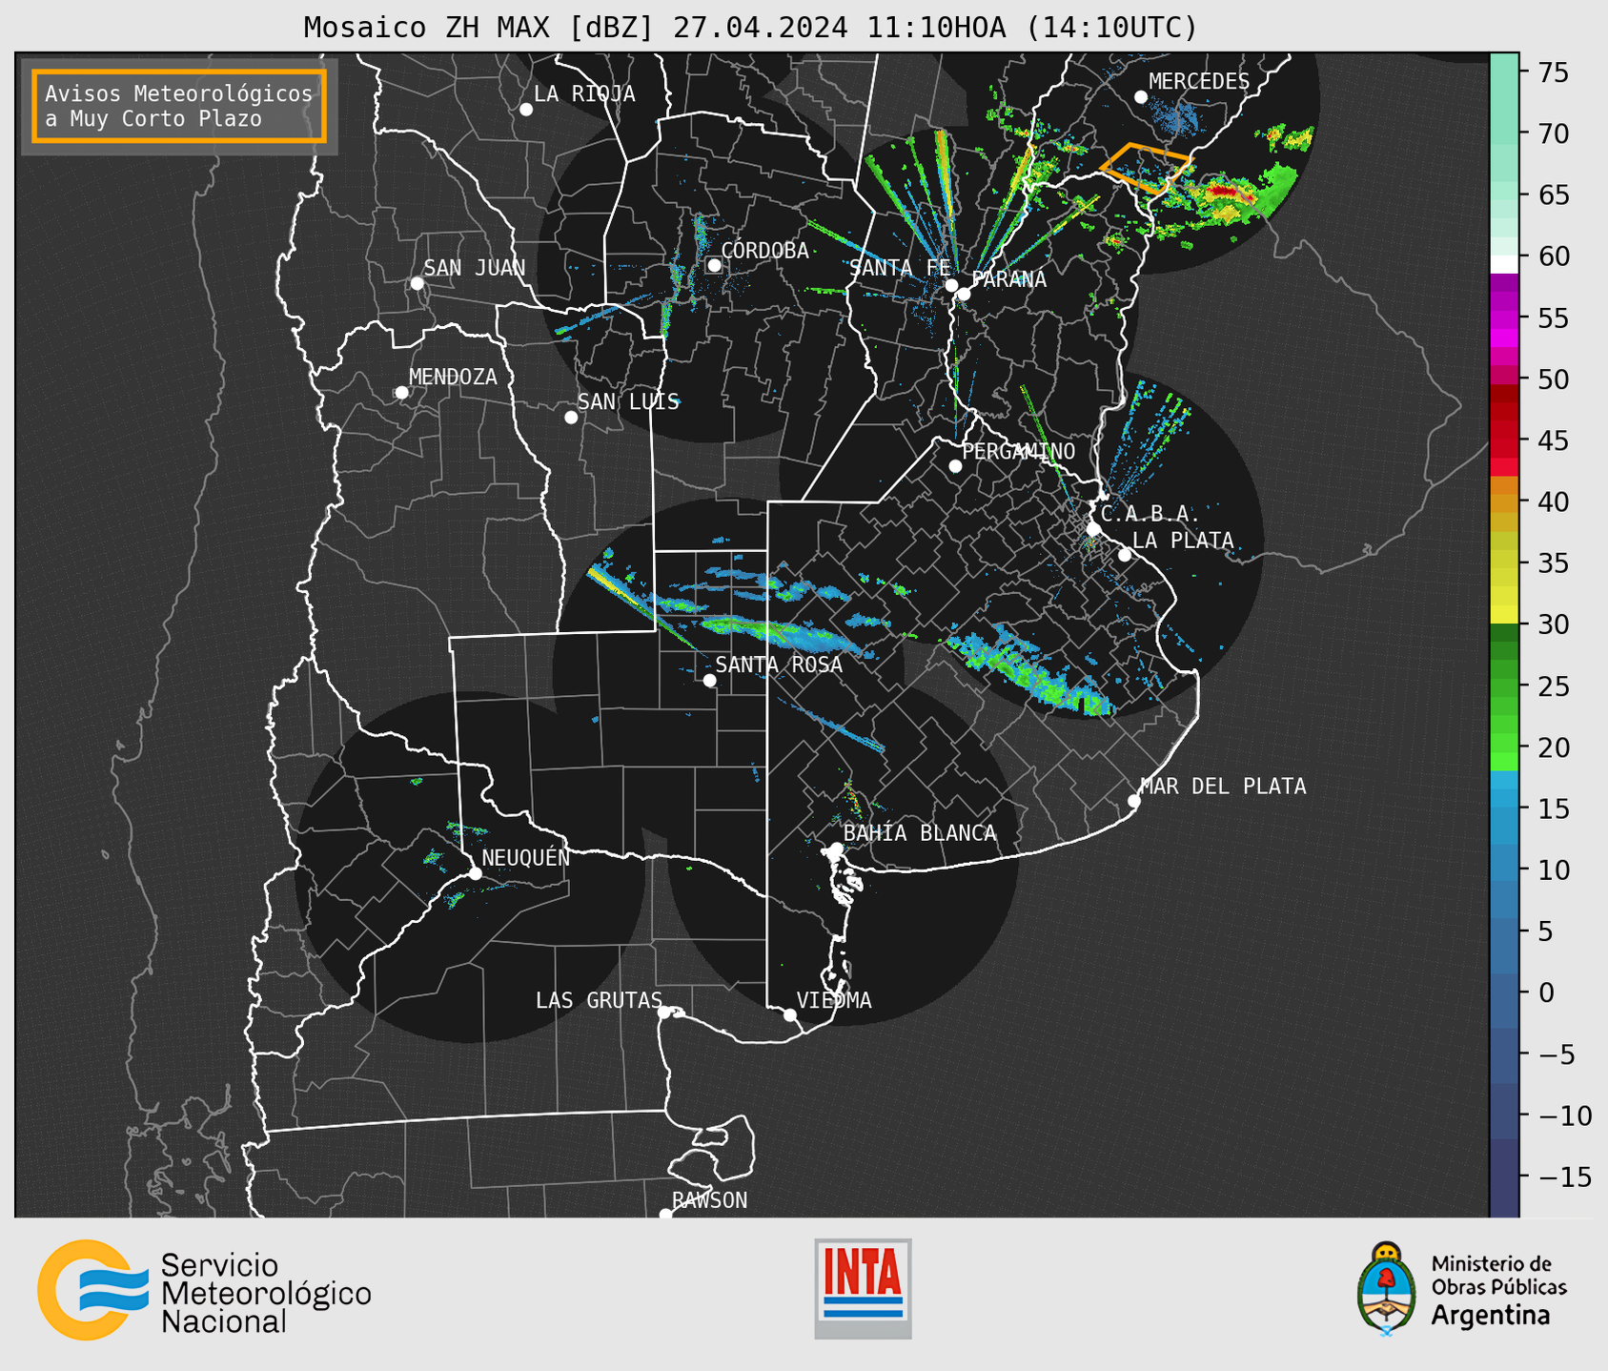Click the BAHÍA BLANCA city label
The height and width of the screenshot is (1371, 1608).
click(x=920, y=833)
